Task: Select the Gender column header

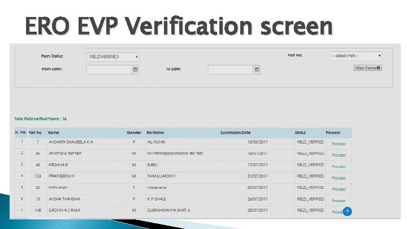Action: pos(134,133)
